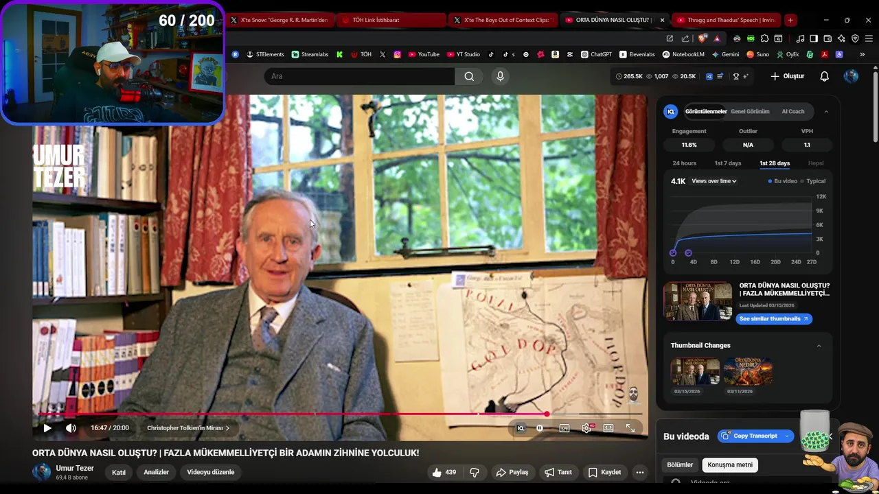Open notifications bell
The image size is (879, 494).
click(825, 76)
